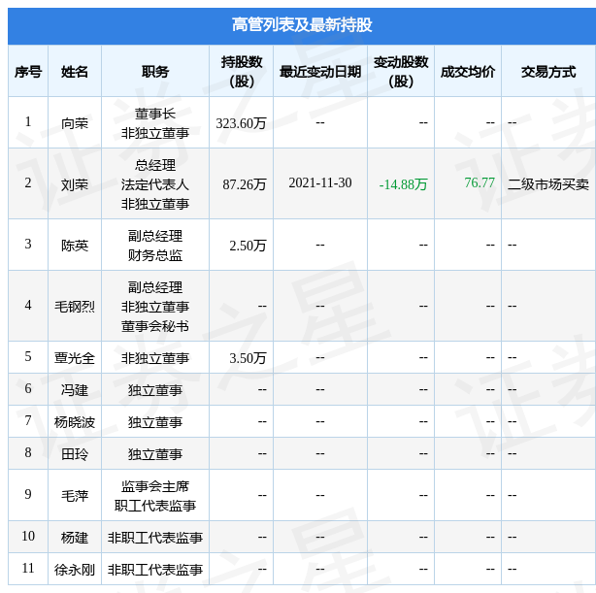Select the name 毛萍
Viewport: 596px width, 593px height.
tap(75, 496)
